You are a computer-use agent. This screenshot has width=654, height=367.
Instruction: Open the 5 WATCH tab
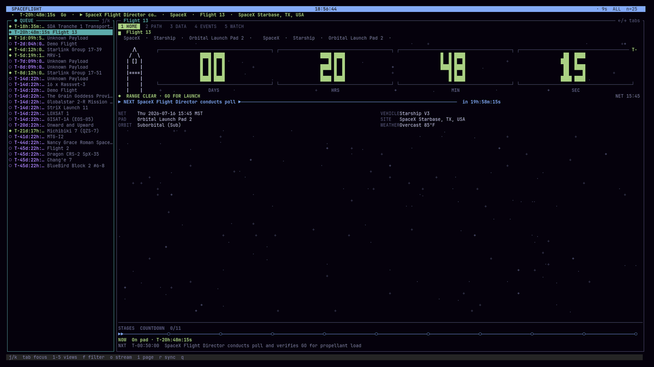click(x=234, y=26)
